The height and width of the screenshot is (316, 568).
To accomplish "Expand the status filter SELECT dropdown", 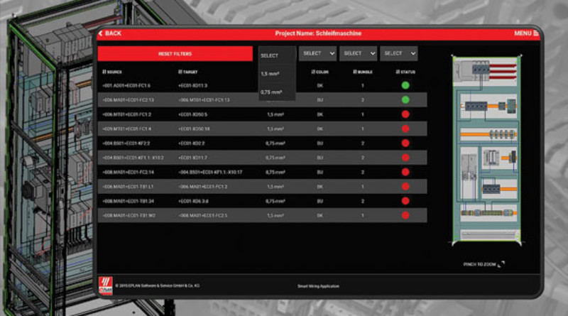I will [x=398, y=53].
